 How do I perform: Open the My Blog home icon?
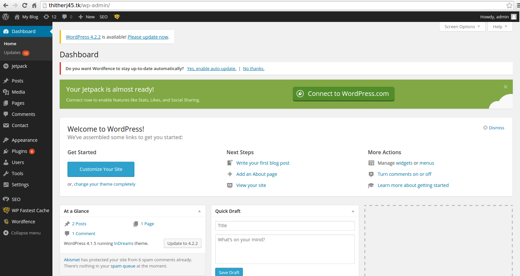(x=17, y=17)
